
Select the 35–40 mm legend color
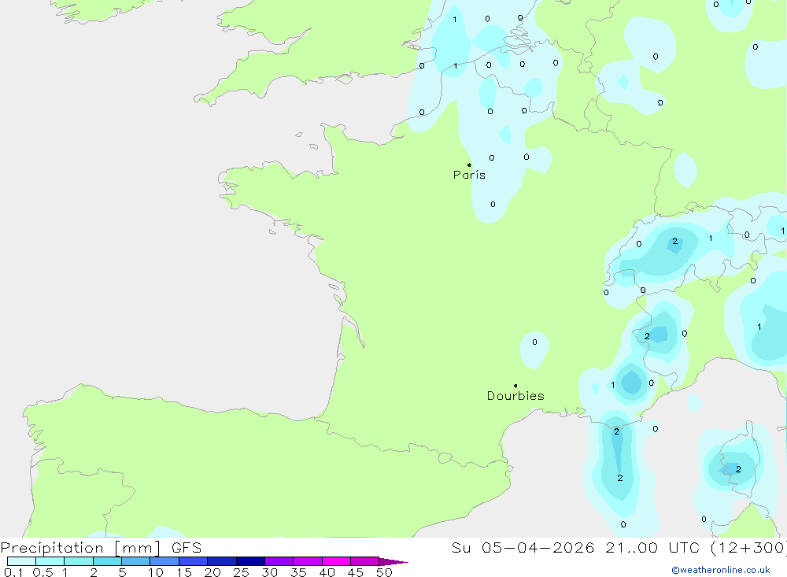click(x=308, y=561)
